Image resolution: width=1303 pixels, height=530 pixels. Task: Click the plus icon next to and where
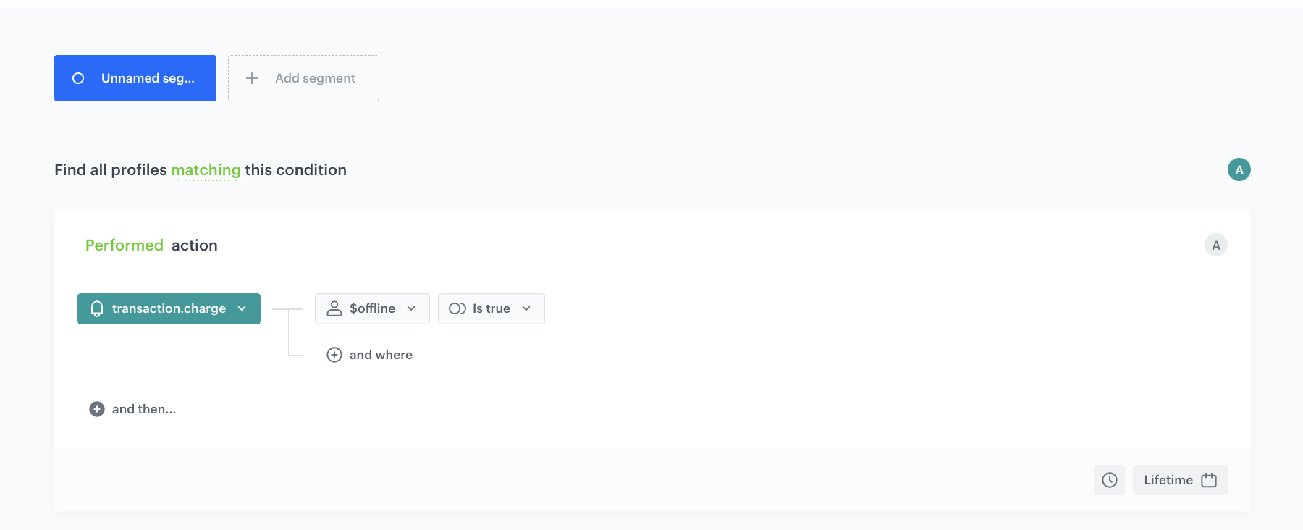pyautogui.click(x=334, y=355)
